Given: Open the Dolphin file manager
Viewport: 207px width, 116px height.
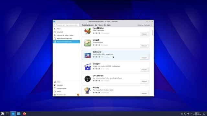Looking at the screenshot, I should click(x=19, y=114).
